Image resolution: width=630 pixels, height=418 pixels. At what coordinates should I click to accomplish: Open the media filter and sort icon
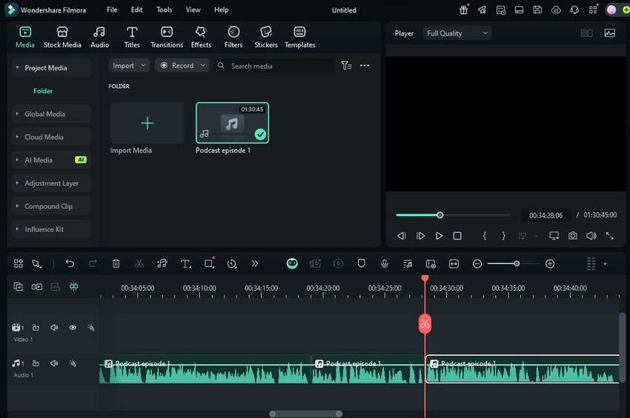[x=346, y=65]
